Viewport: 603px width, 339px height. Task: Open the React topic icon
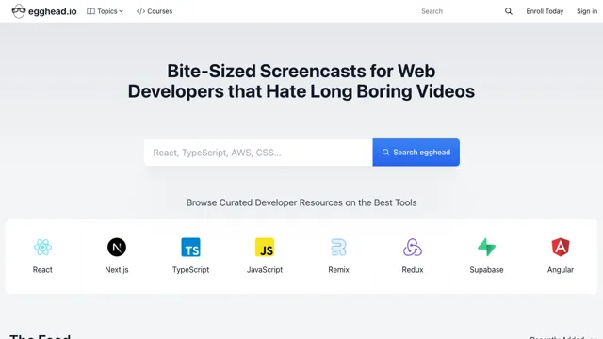coord(42,247)
